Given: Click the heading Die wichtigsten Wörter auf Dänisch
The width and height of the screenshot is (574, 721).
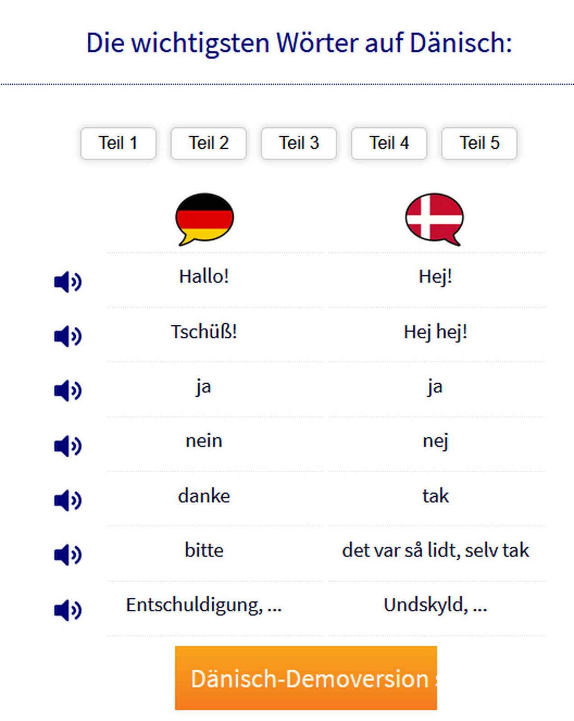Looking at the screenshot, I should coord(299,43).
